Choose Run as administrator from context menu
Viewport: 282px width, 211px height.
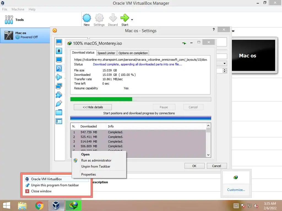tap(99, 160)
